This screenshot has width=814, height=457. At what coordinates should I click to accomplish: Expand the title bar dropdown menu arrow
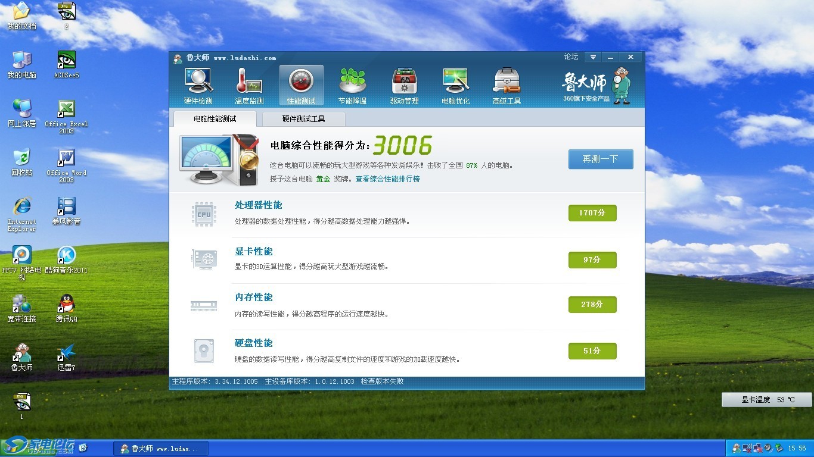[592, 57]
